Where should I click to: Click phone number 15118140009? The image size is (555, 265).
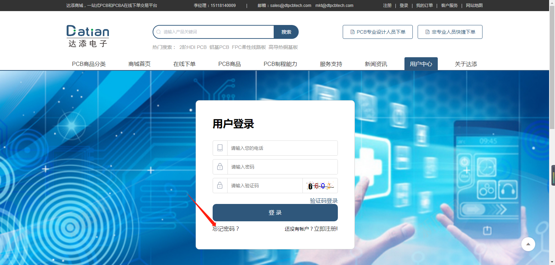tap(223, 6)
